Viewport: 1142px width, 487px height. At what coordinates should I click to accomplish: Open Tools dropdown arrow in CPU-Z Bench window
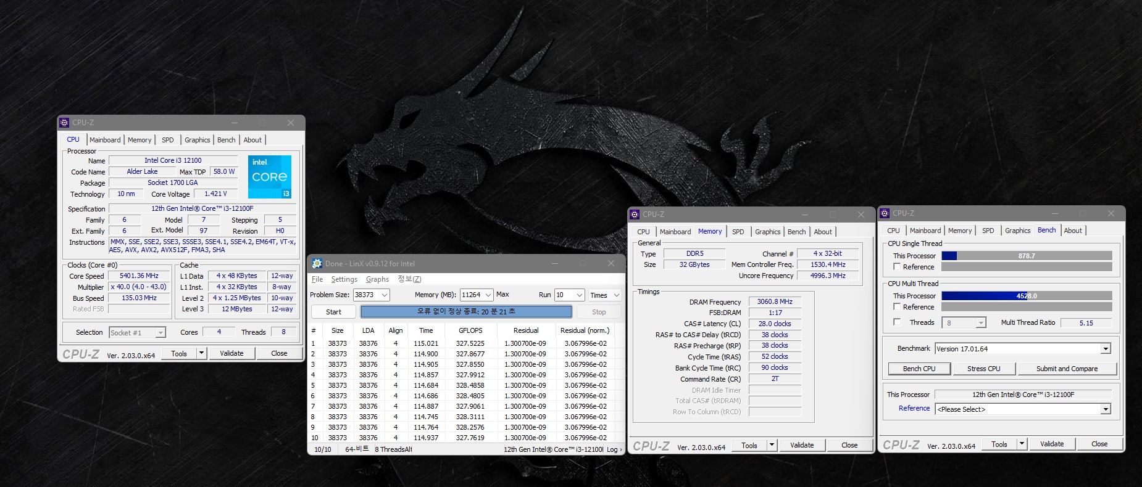(1022, 444)
